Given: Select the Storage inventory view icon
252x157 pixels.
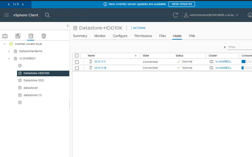Looking at the screenshot, I should (31, 36).
